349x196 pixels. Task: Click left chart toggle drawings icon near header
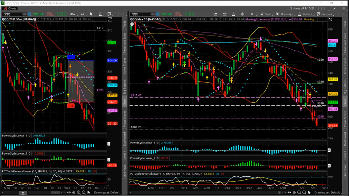coord(110,20)
